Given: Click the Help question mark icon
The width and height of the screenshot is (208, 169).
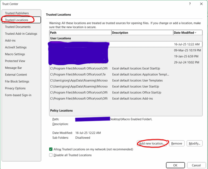Looking at the screenshot, I should pos(190,4).
